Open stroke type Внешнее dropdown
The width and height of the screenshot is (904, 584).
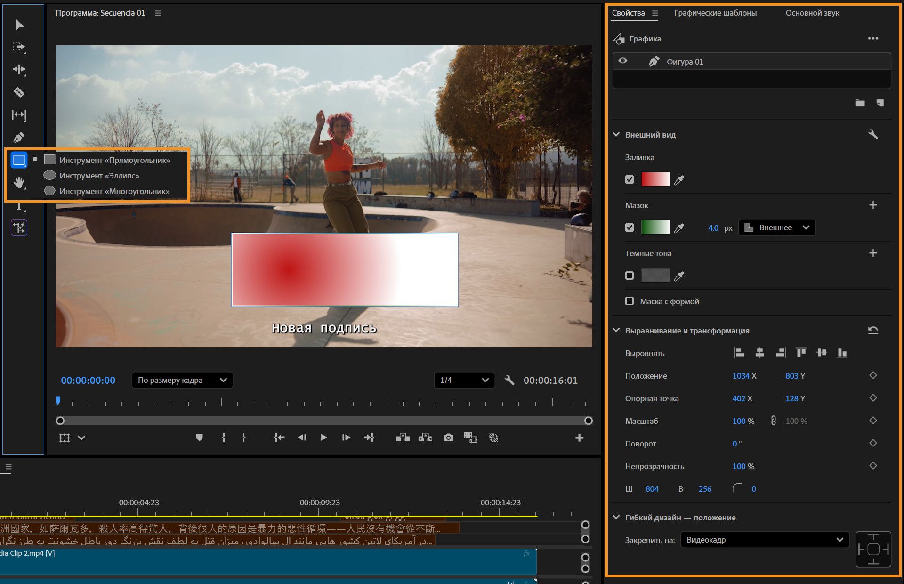tap(777, 228)
